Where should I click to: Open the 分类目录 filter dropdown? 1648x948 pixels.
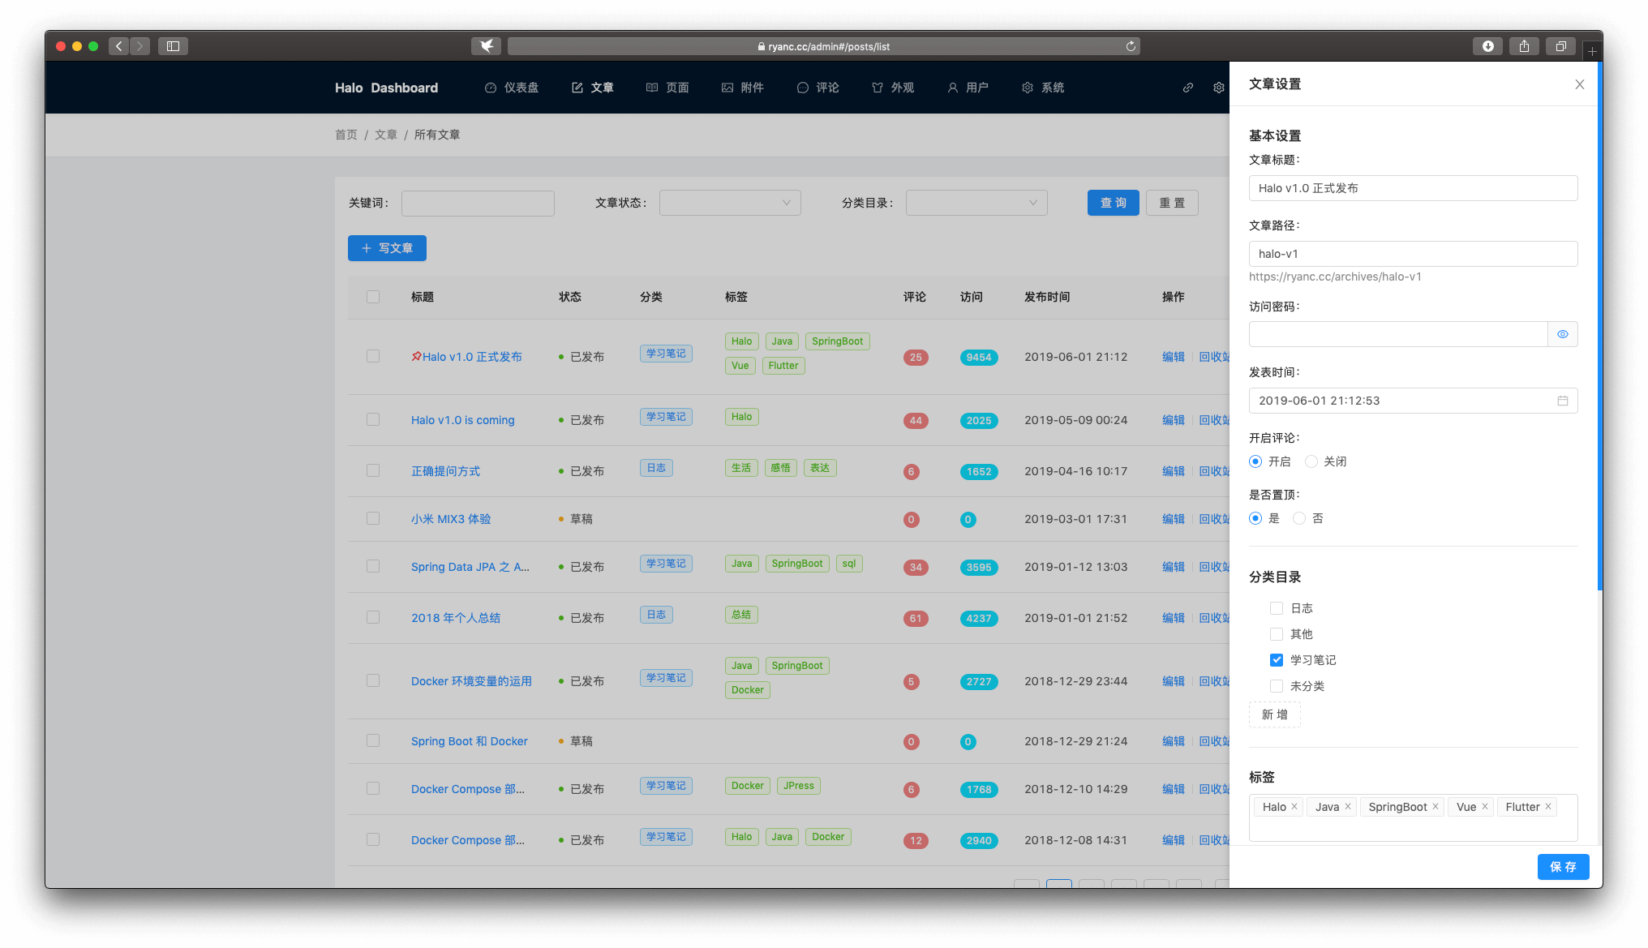click(976, 203)
